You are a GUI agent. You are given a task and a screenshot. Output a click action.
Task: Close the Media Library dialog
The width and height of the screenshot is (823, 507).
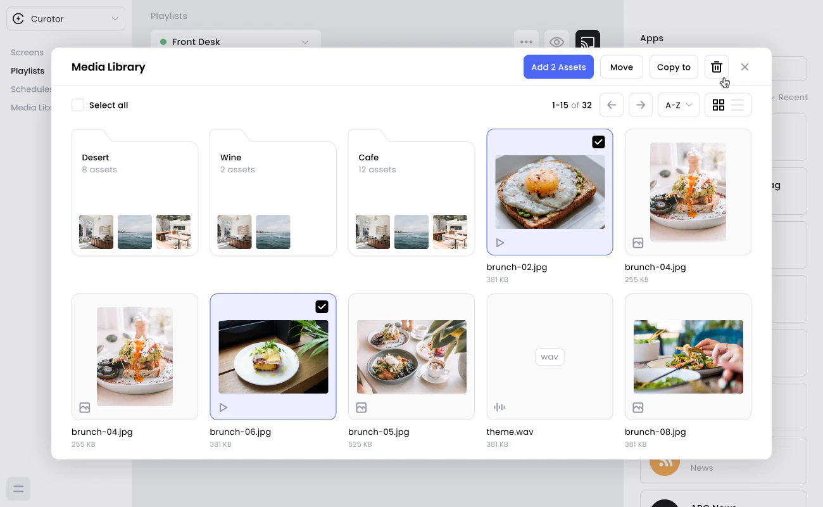pyautogui.click(x=744, y=67)
